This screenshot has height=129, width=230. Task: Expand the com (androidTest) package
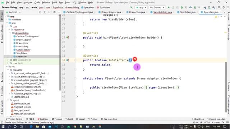click(8, 60)
